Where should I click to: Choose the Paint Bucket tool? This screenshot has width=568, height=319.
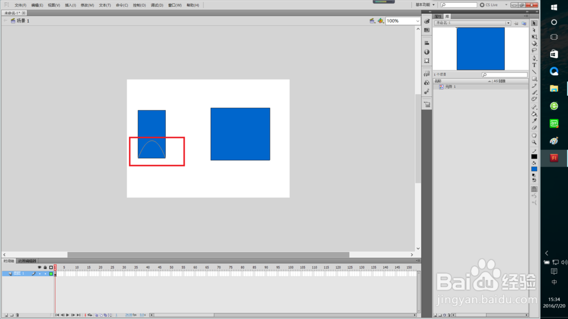point(534,114)
